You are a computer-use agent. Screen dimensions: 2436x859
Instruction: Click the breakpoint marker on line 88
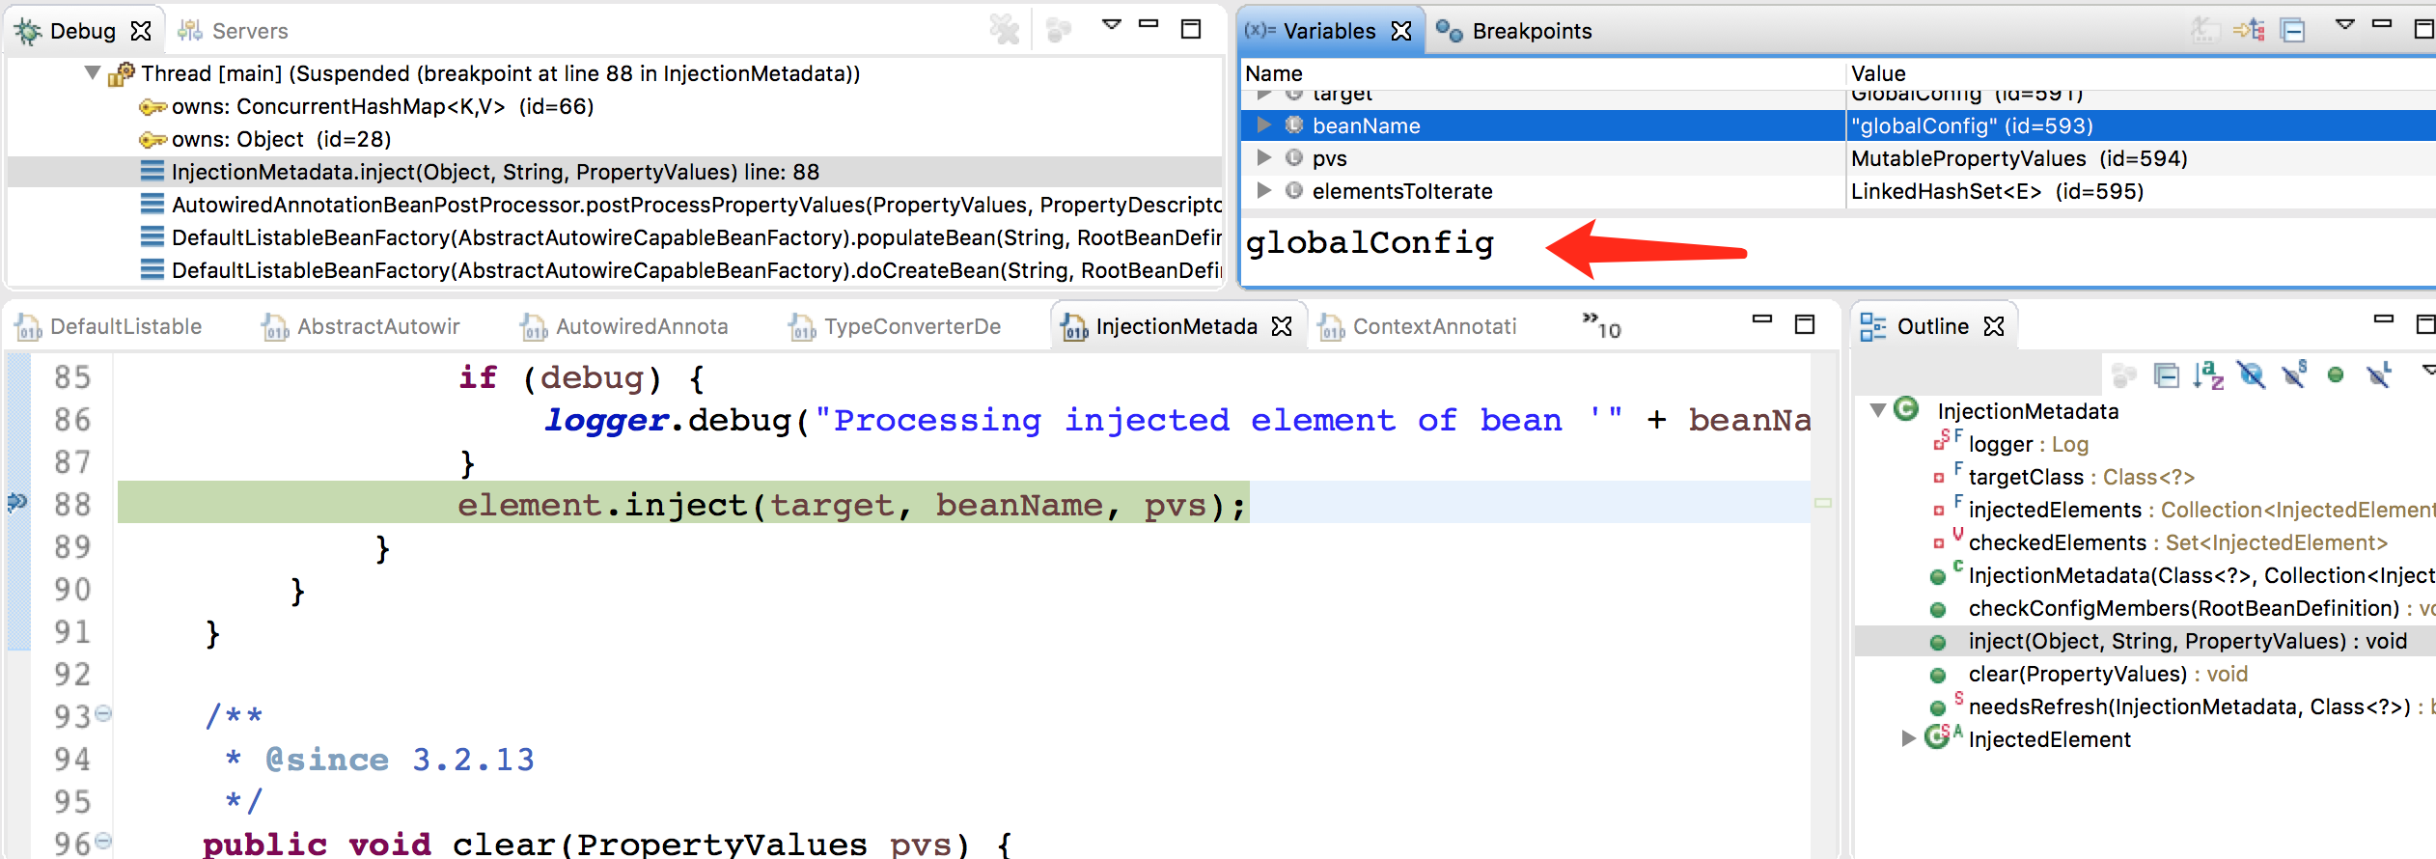(17, 502)
